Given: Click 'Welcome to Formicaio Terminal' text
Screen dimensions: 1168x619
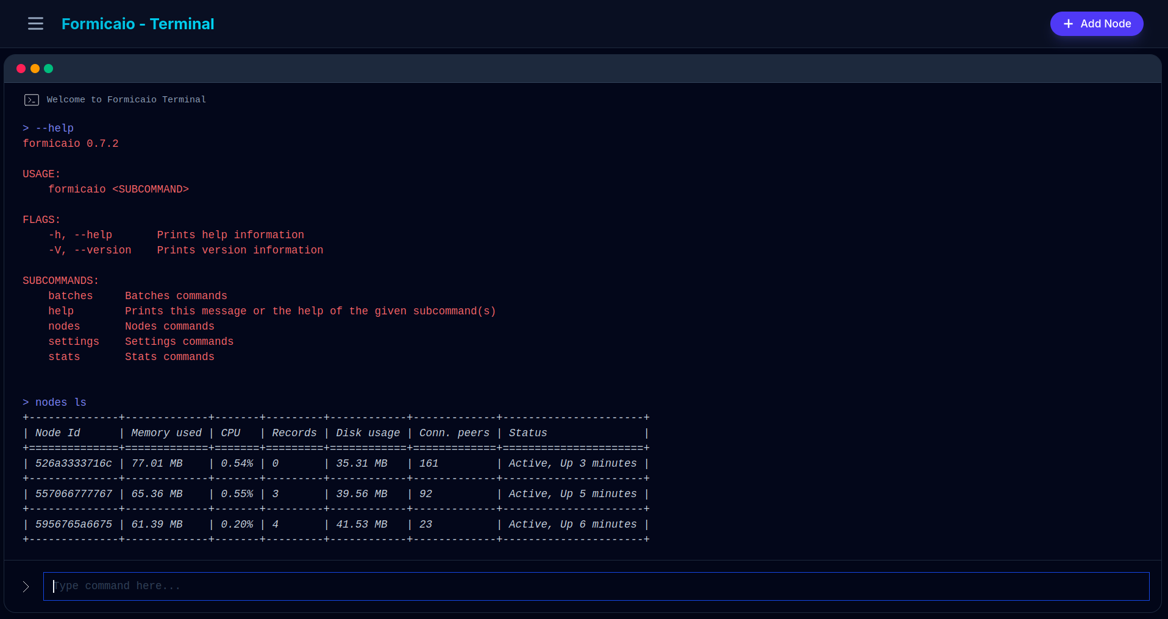Looking at the screenshot, I should tap(126, 99).
